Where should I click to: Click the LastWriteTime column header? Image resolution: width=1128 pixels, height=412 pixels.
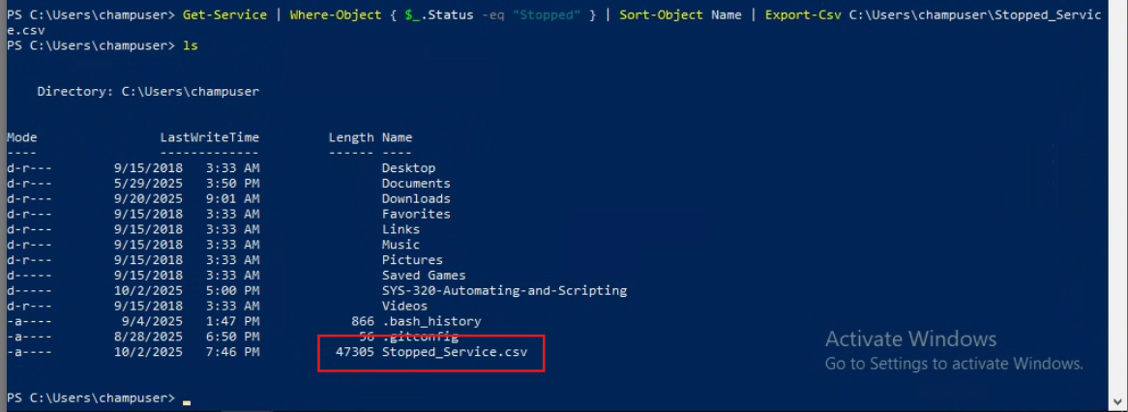point(209,137)
